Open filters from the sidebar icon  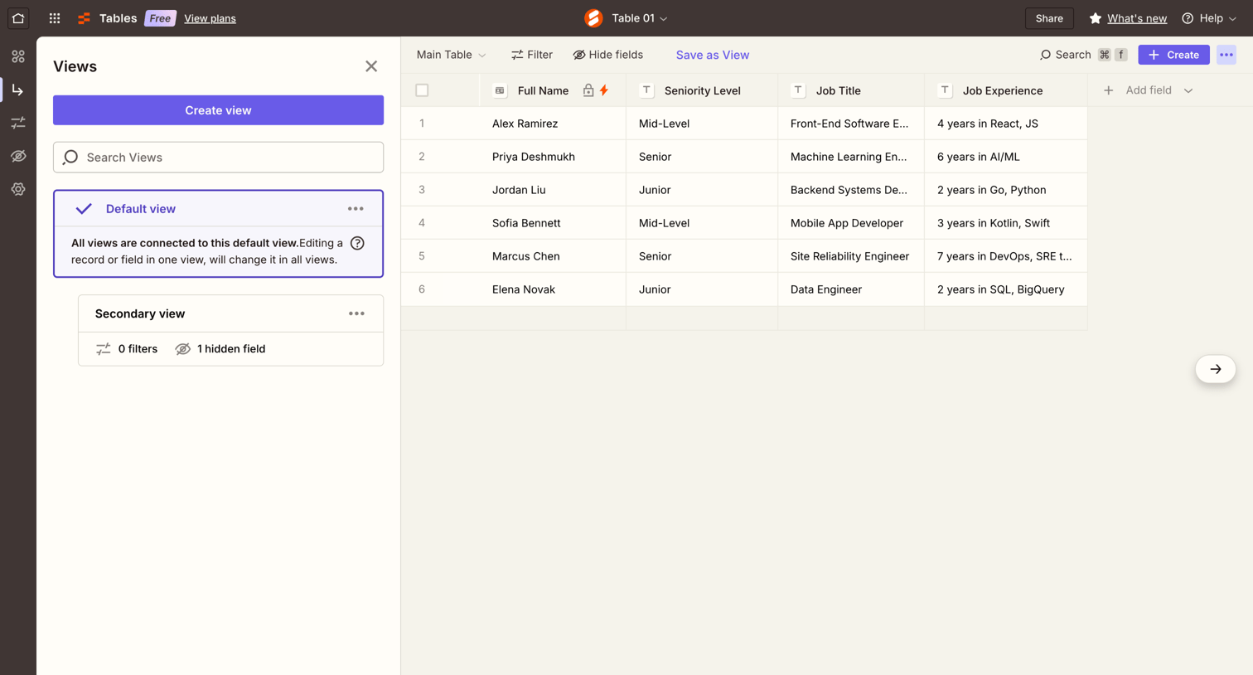tap(18, 123)
